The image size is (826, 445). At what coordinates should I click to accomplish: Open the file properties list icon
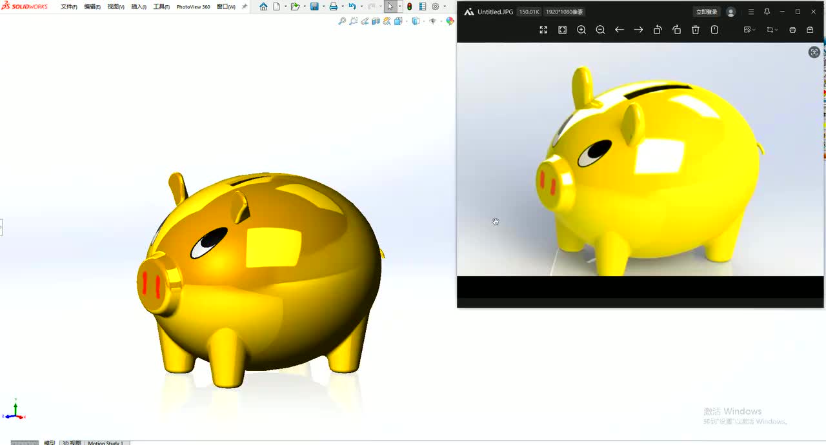(x=423, y=6)
